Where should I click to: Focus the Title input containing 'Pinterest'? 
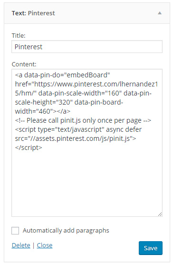87,47
